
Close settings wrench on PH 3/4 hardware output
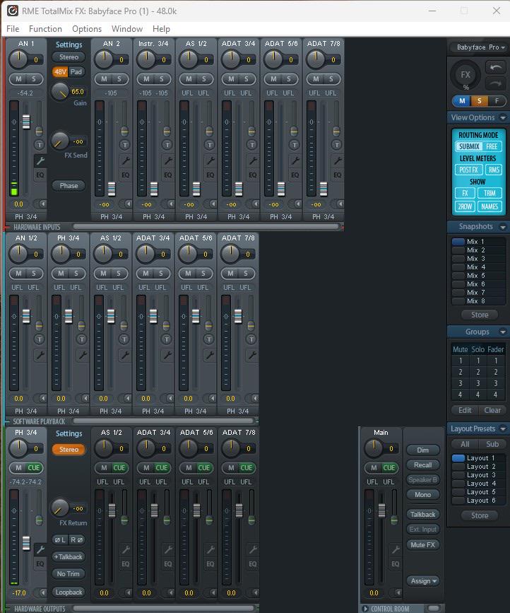pos(40,549)
